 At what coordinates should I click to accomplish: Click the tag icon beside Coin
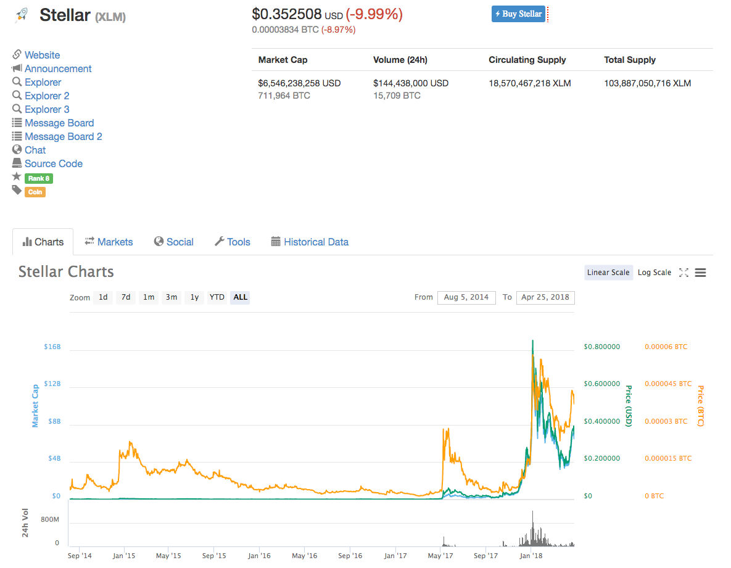click(x=17, y=190)
